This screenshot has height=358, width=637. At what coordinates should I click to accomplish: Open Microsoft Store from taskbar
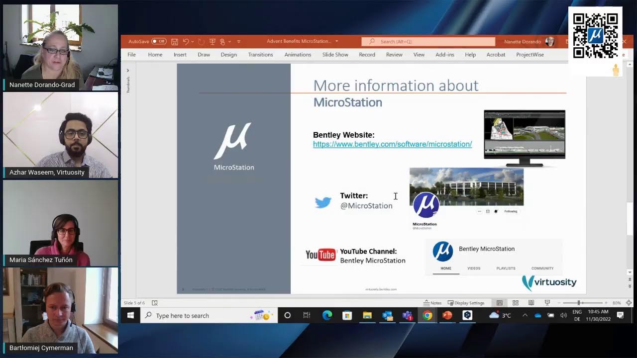[347, 315]
